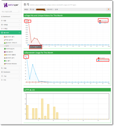
Task: Toggle blue Apache Bandwidth legend swatch
Action: point(99,60)
